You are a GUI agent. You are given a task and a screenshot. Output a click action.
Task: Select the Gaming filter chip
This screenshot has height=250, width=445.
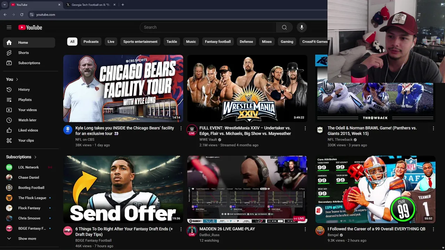click(287, 42)
